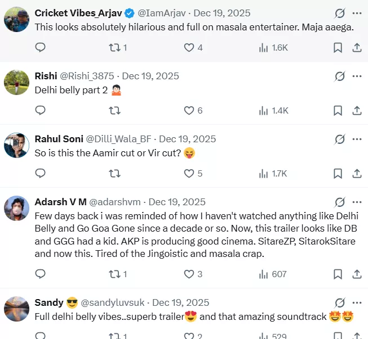Screen dimensions: 368x339
Task: Click Grok icon on Rahul Soni's tweet
Action: pos(340,139)
